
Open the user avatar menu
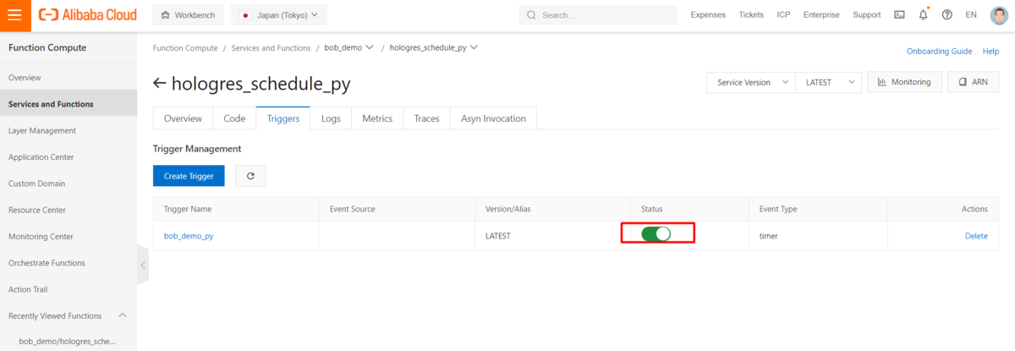click(x=998, y=15)
